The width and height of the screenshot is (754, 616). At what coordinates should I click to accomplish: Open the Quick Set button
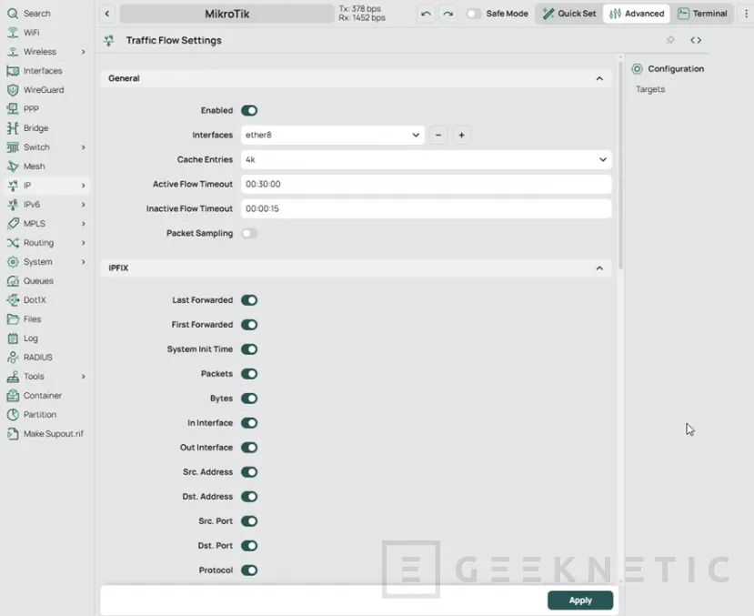[x=569, y=14]
